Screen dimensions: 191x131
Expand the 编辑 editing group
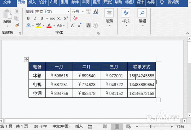point(142,18)
